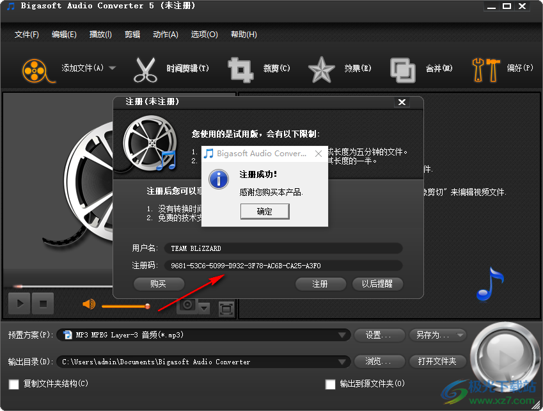Click the Merge overlapping squares icon
This screenshot has width=543, height=411.
[x=403, y=70]
